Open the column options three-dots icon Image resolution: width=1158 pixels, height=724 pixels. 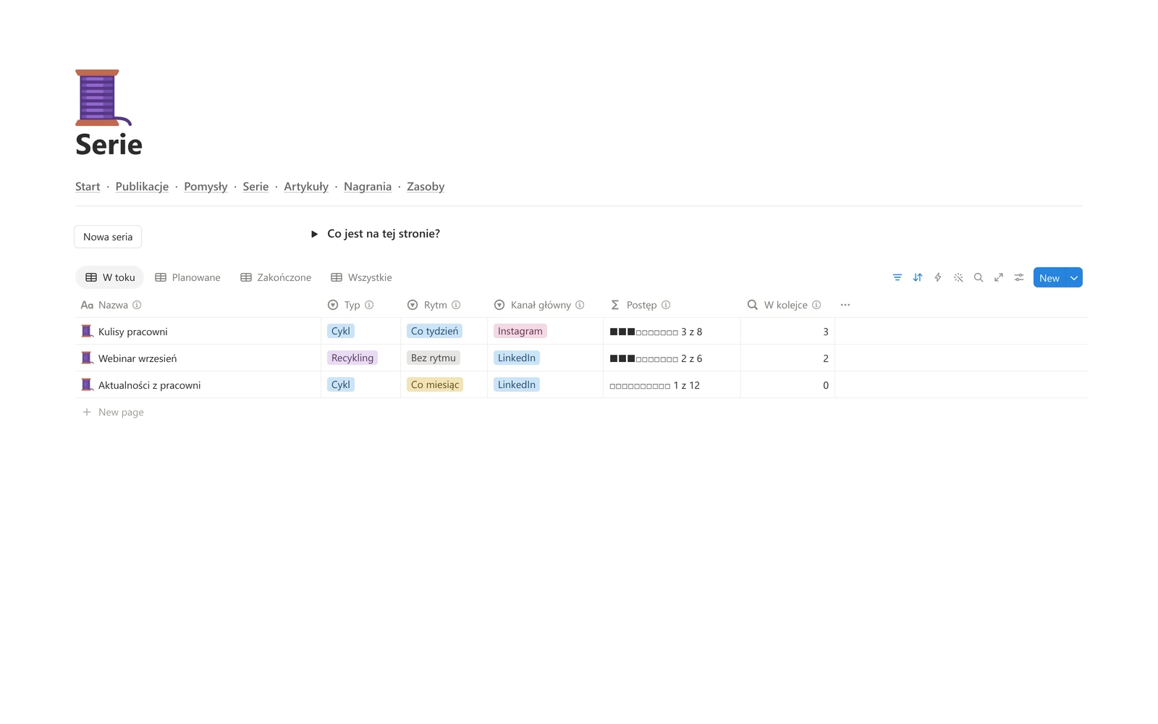(845, 305)
